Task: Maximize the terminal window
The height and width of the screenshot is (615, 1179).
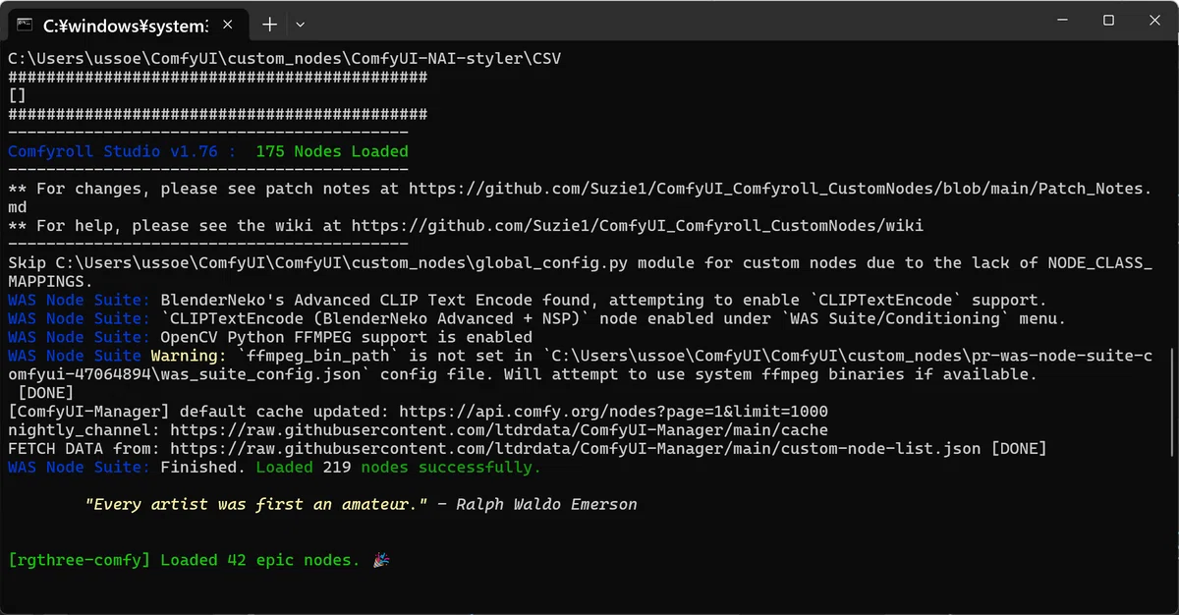Action: pos(1108,20)
